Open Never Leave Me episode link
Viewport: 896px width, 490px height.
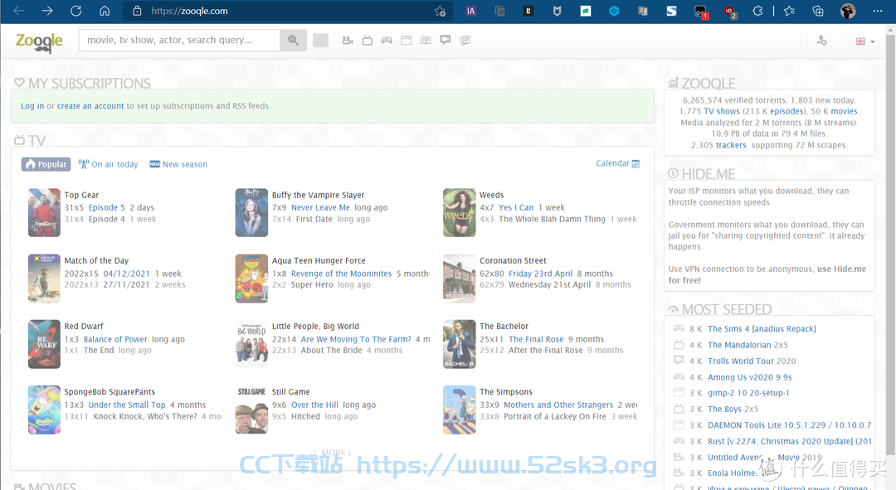(320, 208)
